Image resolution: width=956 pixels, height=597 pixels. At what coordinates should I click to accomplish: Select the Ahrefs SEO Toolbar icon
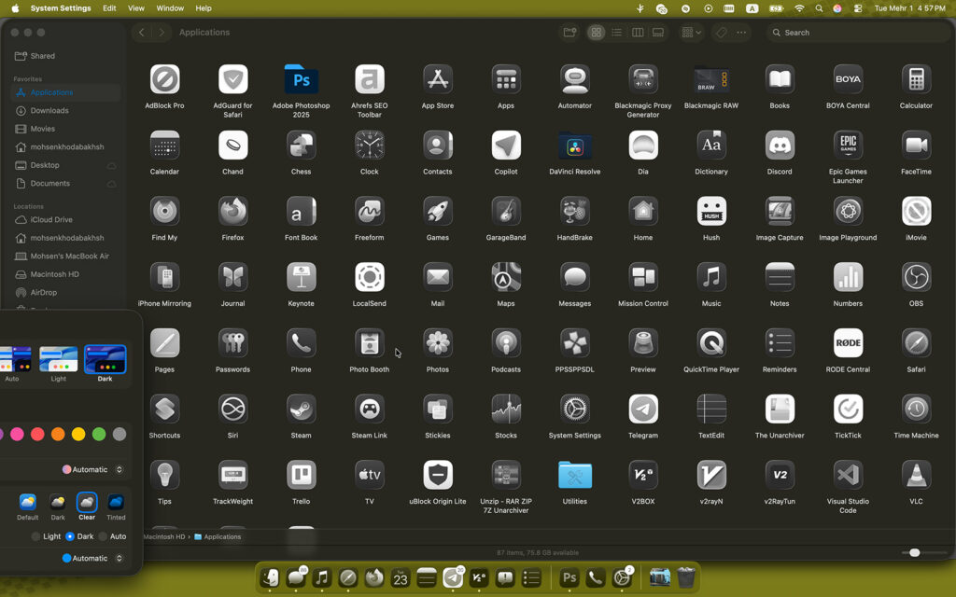[370, 80]
